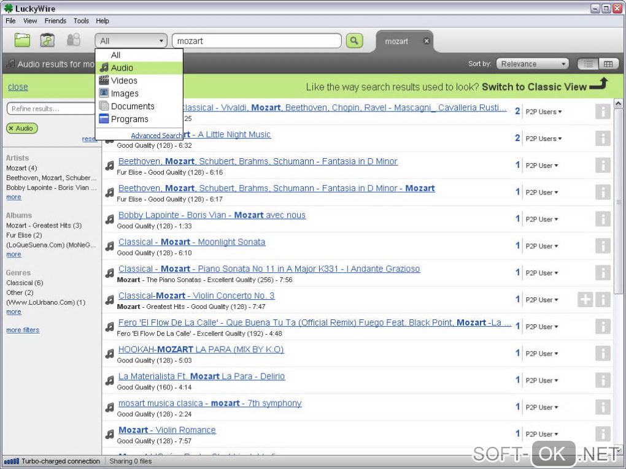Open the View menu
The image size is (626, 469).
coord(30,21)
